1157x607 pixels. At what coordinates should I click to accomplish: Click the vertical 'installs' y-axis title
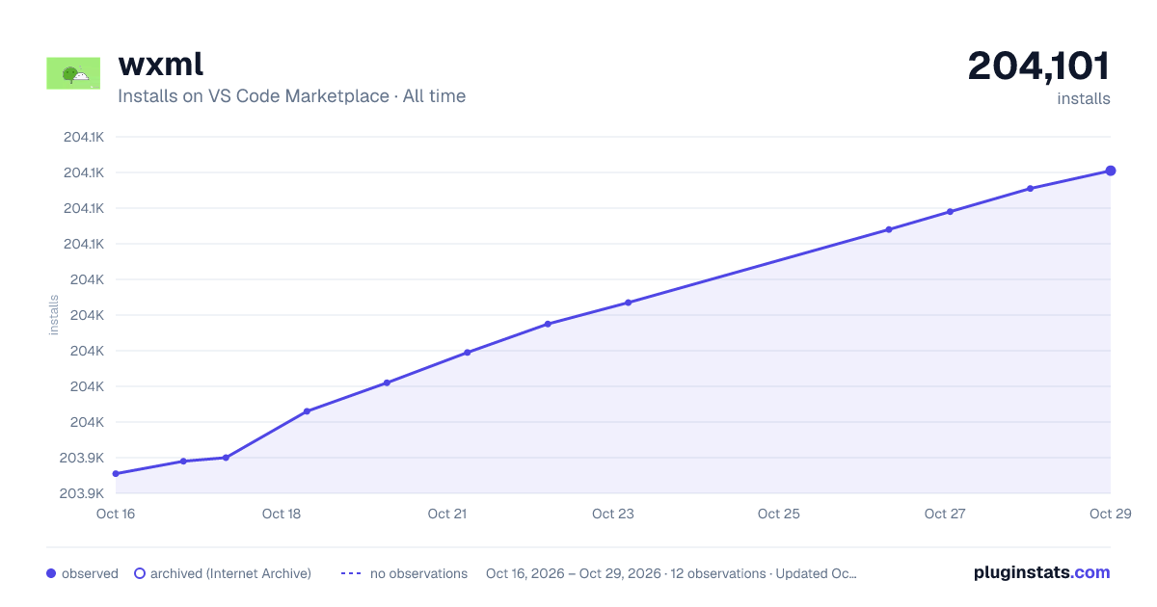(54, 315)
